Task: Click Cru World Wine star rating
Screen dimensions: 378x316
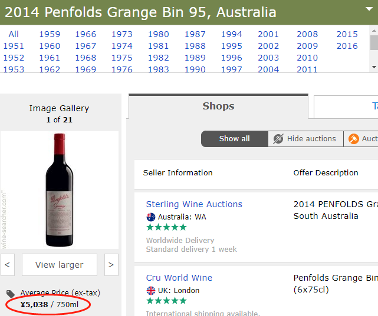Action: pyautogui.click(x=166, y=301)
